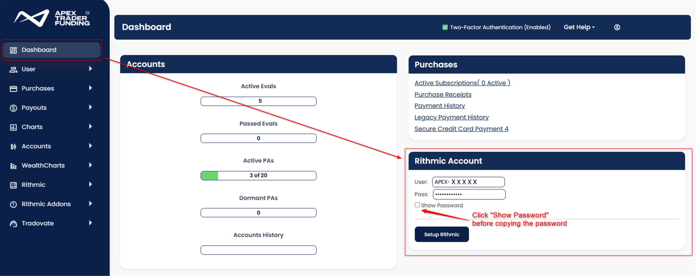Click the Payouts dollar icon

(x=13, y=108)
